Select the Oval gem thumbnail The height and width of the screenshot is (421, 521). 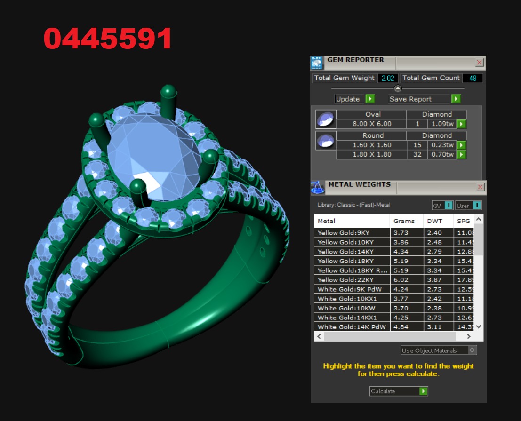coord(326,119)
